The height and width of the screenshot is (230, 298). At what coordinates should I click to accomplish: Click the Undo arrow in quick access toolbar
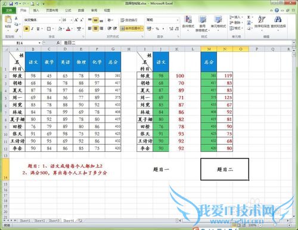click(17, 4)
